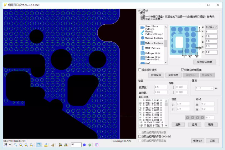
Task: Click 应用选中 button
Action: point(173,75)
